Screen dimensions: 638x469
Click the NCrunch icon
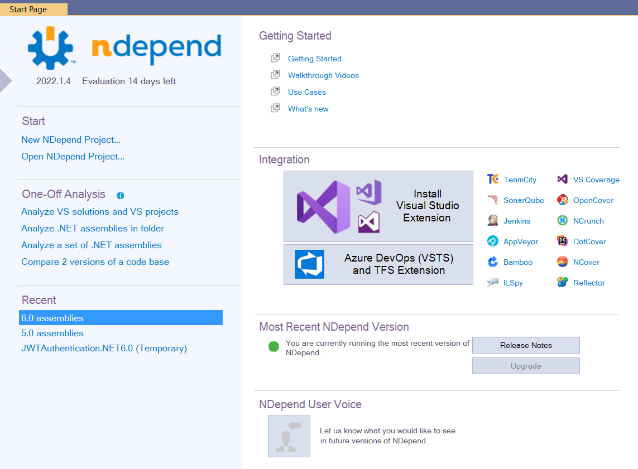click(562, 221)
